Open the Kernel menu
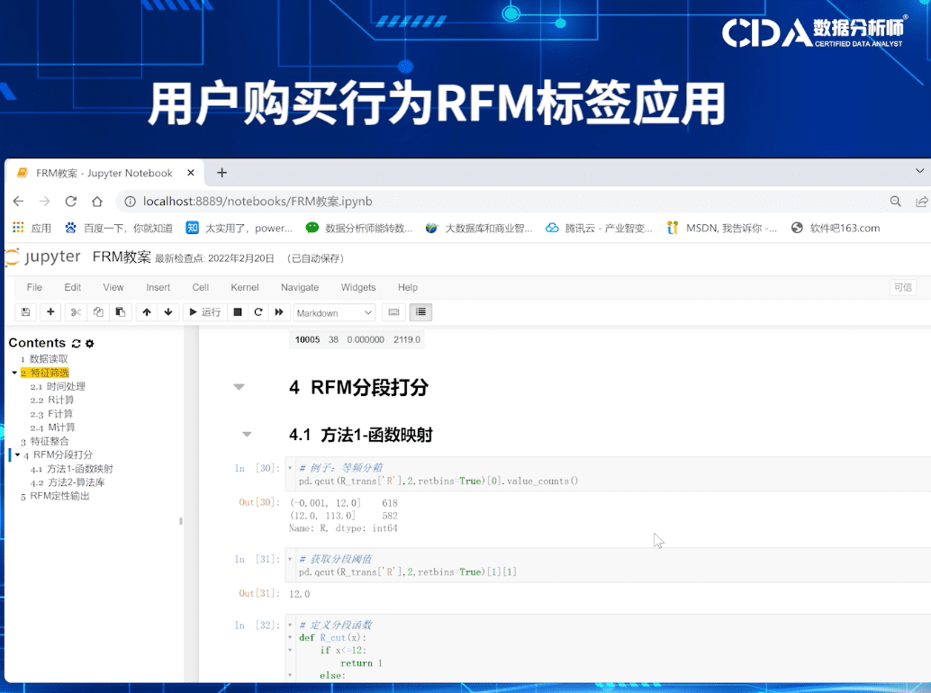The image size is (931, 693). [245, 287]
